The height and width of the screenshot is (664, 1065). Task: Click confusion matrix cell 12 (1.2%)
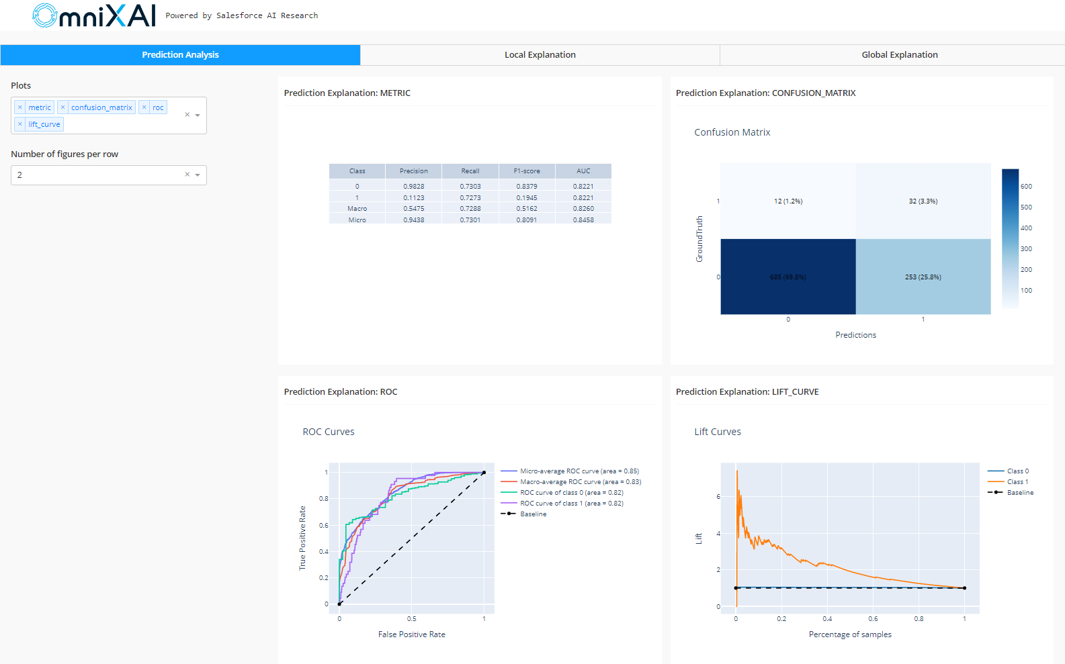click(788, 201)
